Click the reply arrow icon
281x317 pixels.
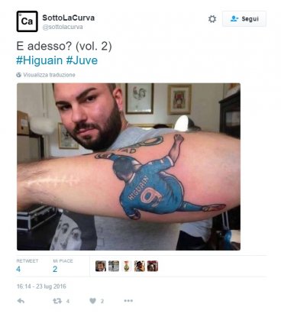21,301
